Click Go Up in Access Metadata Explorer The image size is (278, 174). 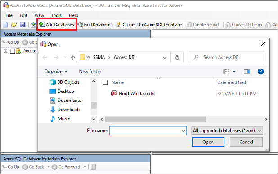10,42
